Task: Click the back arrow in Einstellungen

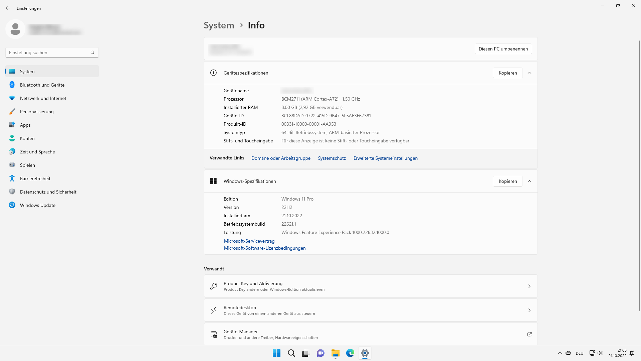Action: [x=8, y=8]
